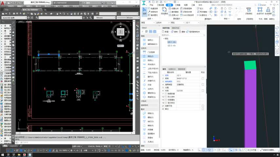Tick the 附加 checkbox for 名称 row
280x157 pixels.
coord(203,75)
